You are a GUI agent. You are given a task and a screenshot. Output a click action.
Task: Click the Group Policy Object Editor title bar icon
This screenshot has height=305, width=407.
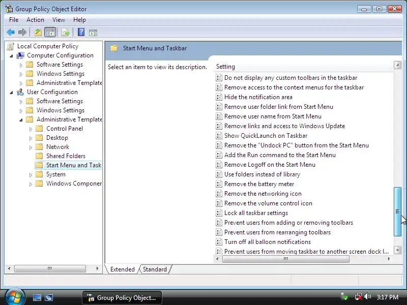coord(9,9)
